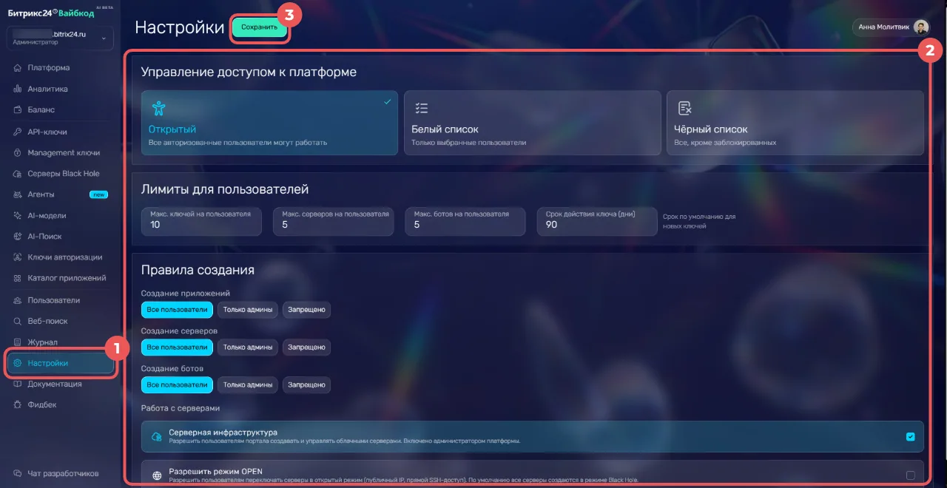Focus the Срок действия ключа (дни) field
Image resolution: width=947 pixels, height=488 pixels.
tap(597, 220)
